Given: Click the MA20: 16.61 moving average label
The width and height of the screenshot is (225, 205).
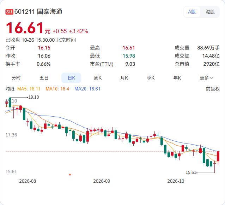Looking at the screenshot, I should pyautogui.click(x=87, y=89).
